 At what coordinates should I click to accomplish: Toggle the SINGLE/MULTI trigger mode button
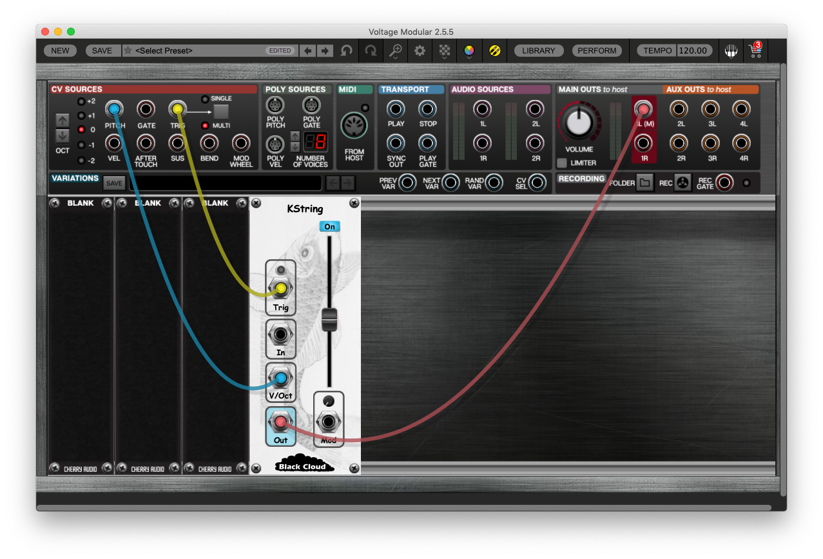click(x=221, y=112)
